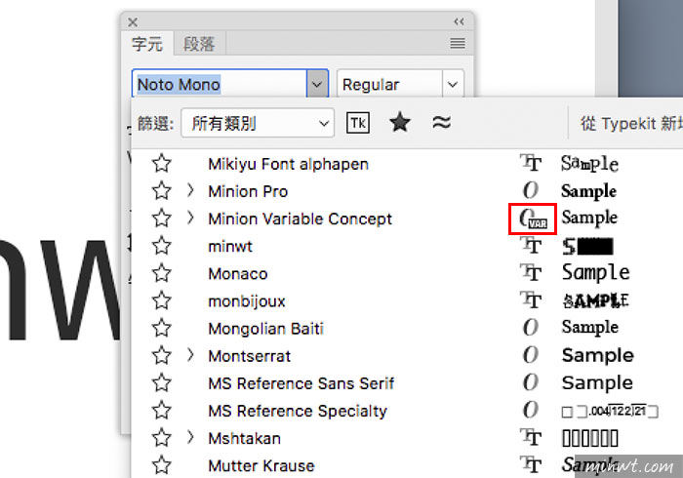
Task: Click OpenType icon for MS Reference Specialty
Action: click(x=531, y=410)
